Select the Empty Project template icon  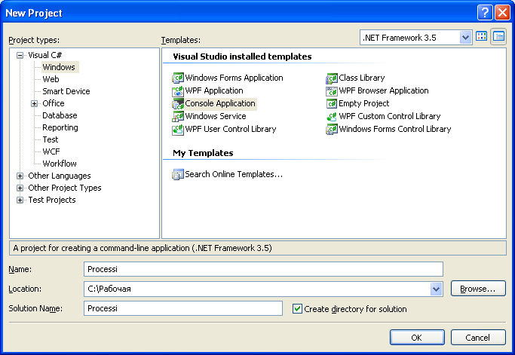pos(332,103)
